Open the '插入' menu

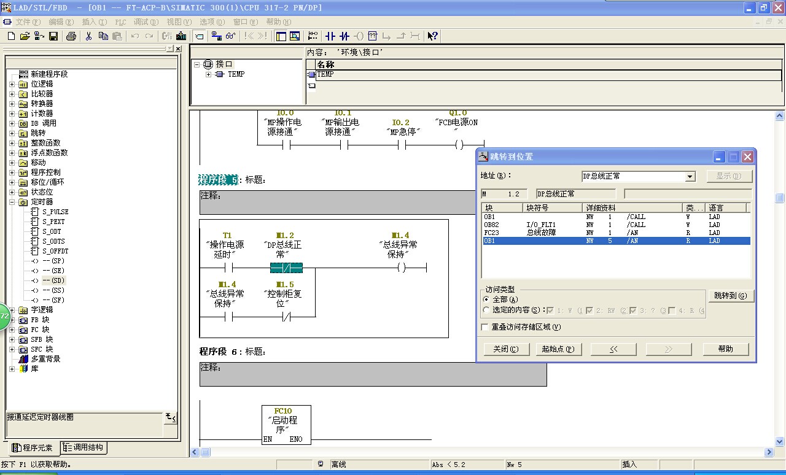coord(94,21)
